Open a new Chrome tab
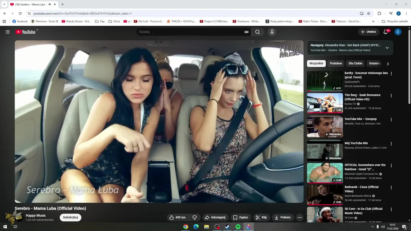The height and width of the screenshot is (231, 411). (62, 4)
